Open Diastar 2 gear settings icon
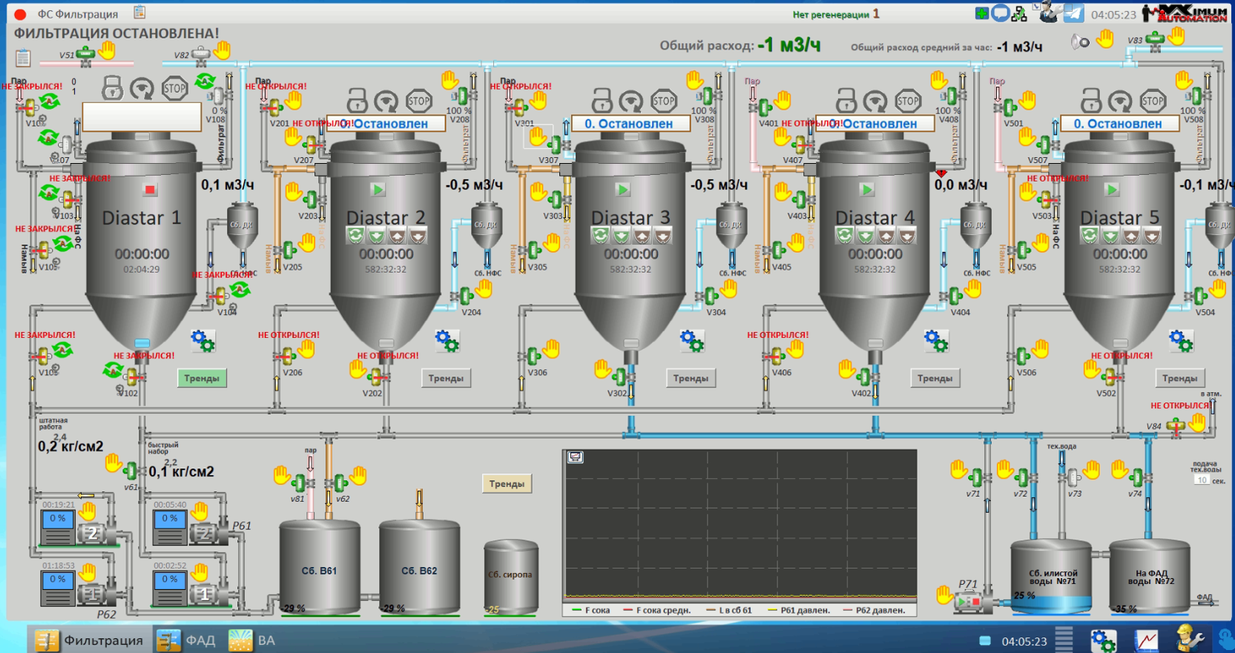Viewport: 1235px width, 653px height. pos(447,341)
